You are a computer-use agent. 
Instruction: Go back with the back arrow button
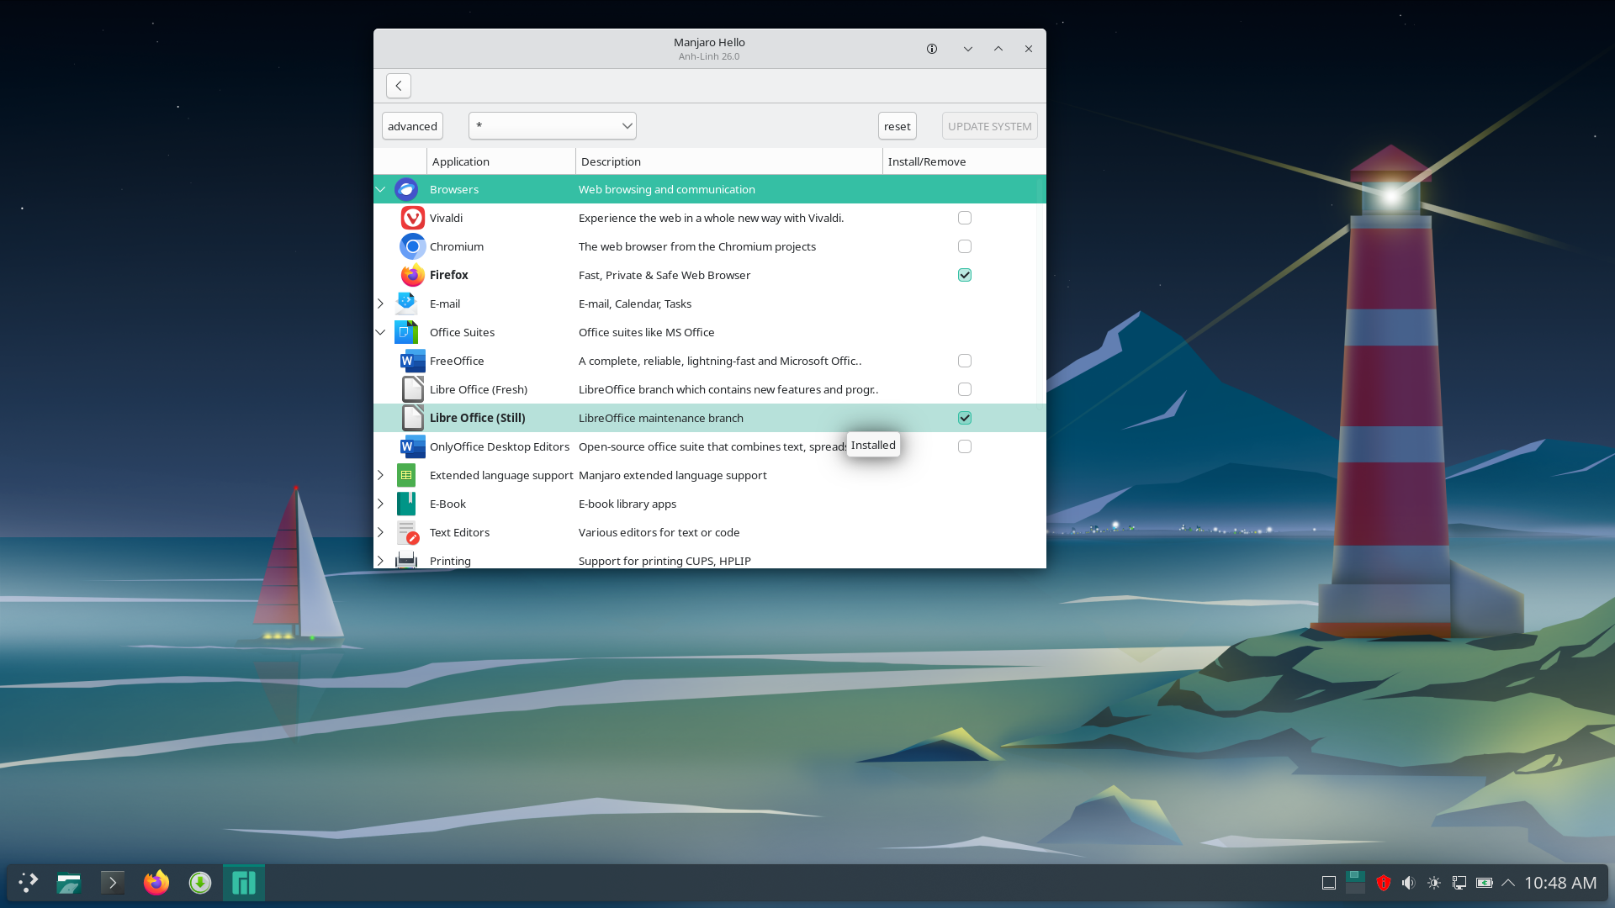[399, 86]
